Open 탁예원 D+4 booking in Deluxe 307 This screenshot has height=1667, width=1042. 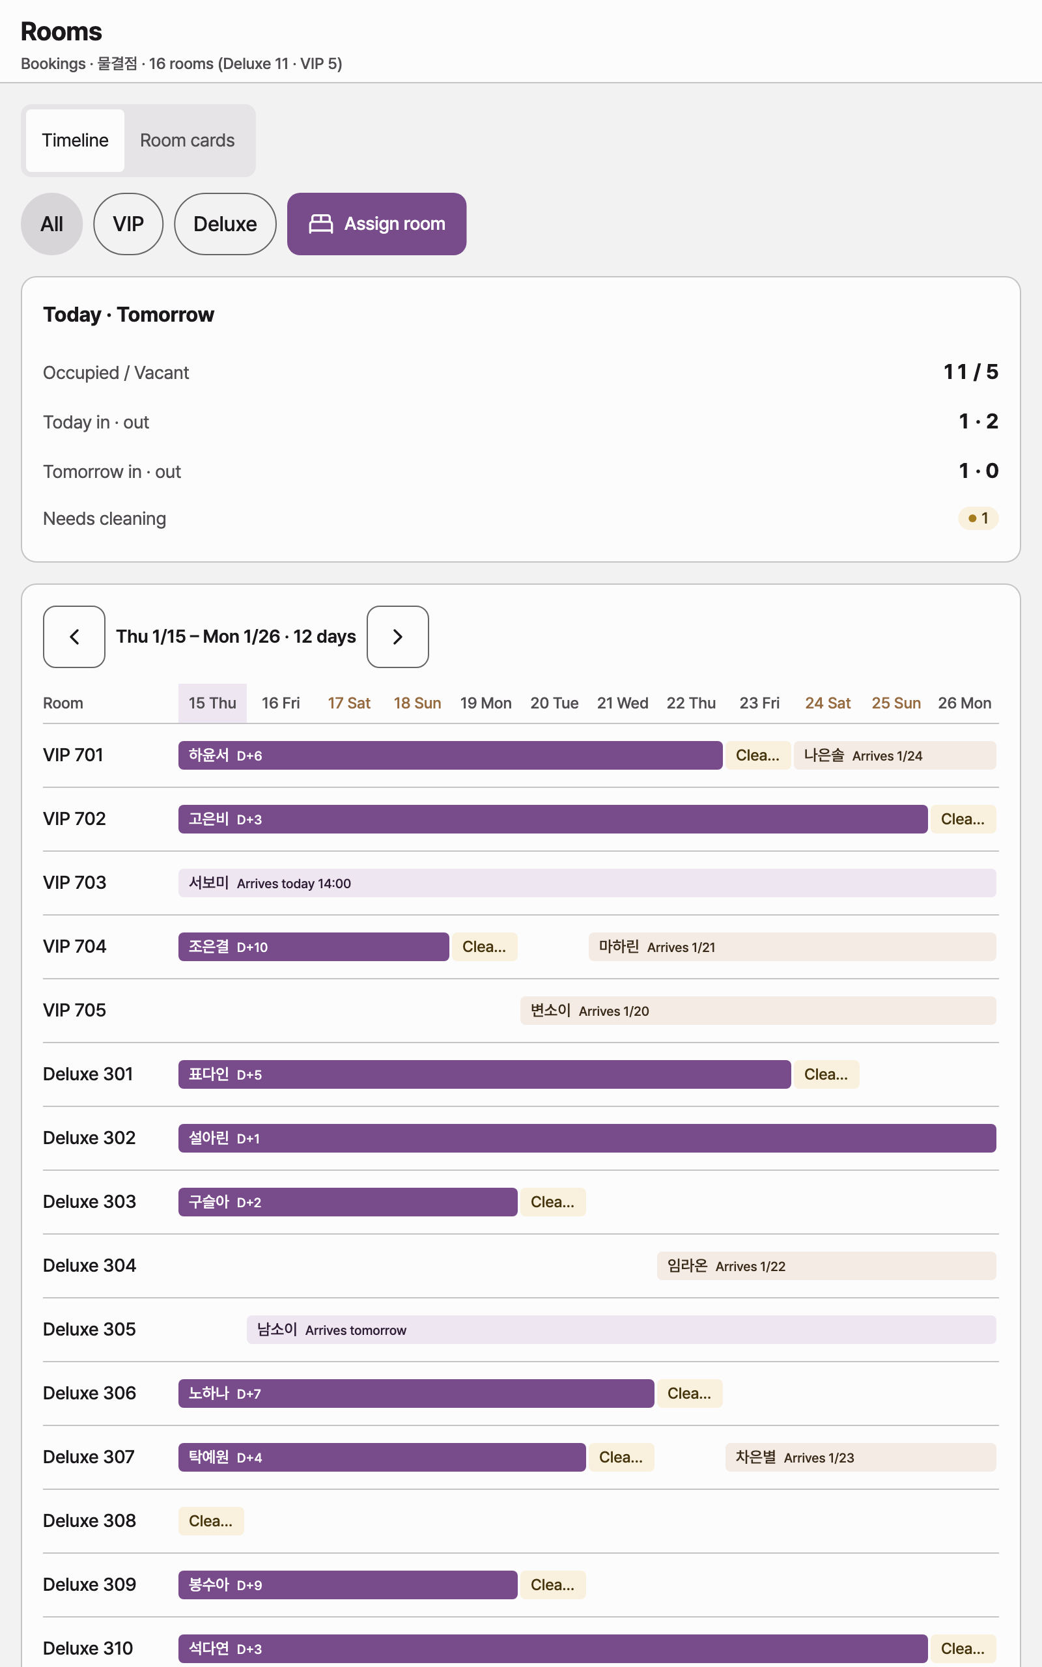pos(382,1457)
